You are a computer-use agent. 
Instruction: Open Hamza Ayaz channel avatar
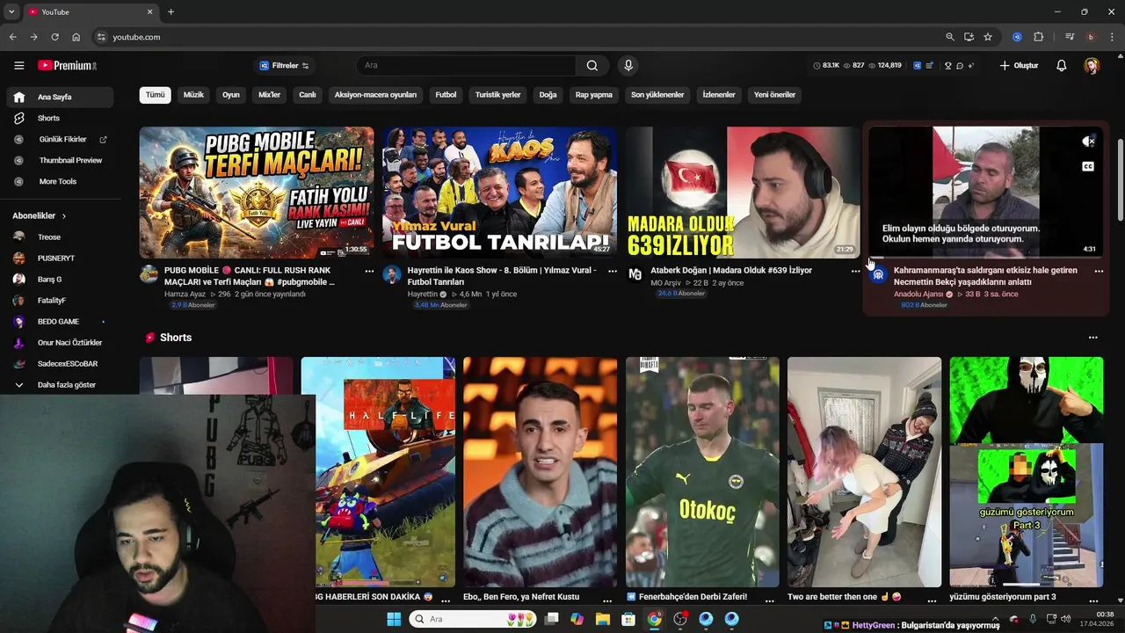coord(149,274)
